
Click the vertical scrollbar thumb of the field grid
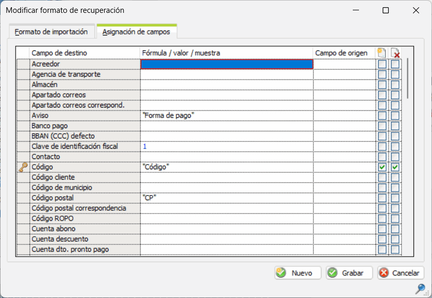click(408, 79)
